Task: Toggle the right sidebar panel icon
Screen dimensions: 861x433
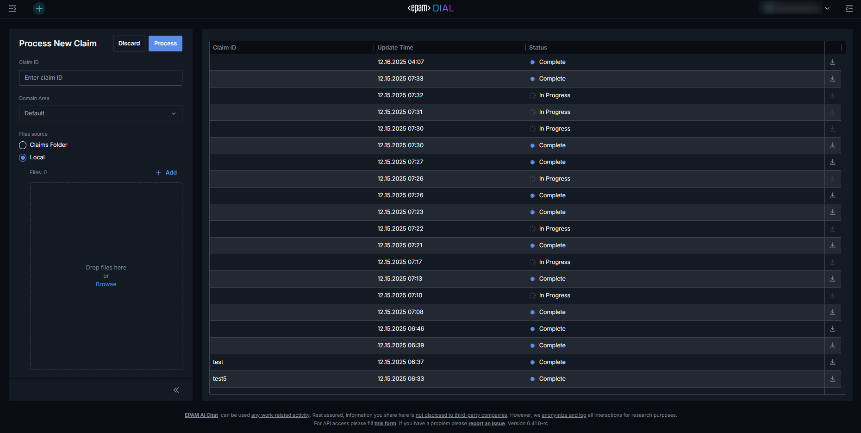Action: pyautogui.click(x=849, y=8)
